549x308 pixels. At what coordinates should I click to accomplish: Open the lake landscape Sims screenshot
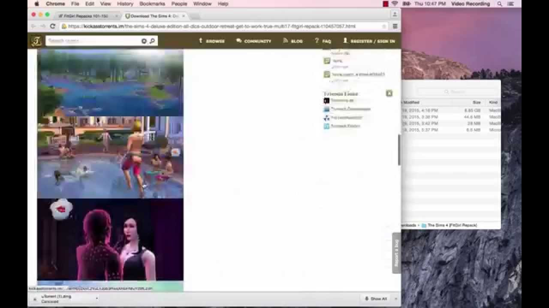tap(110, 83)
